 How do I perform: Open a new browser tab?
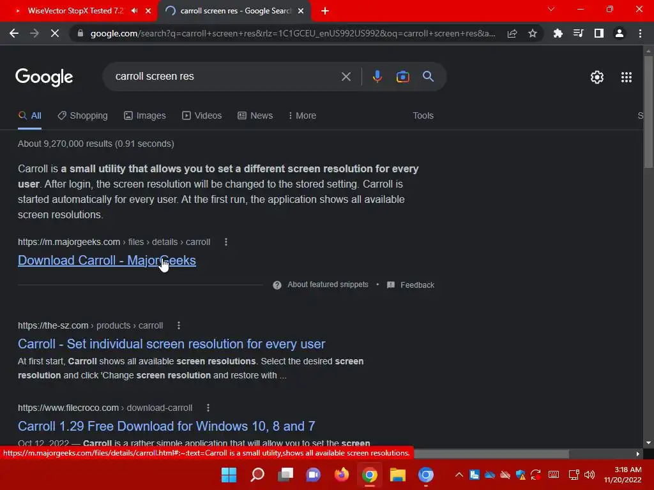pyautogui.click(x=325, y=11)
